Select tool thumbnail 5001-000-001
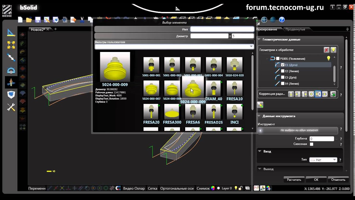Viewport: 355px width, 200px height. (x=151, y=67)
